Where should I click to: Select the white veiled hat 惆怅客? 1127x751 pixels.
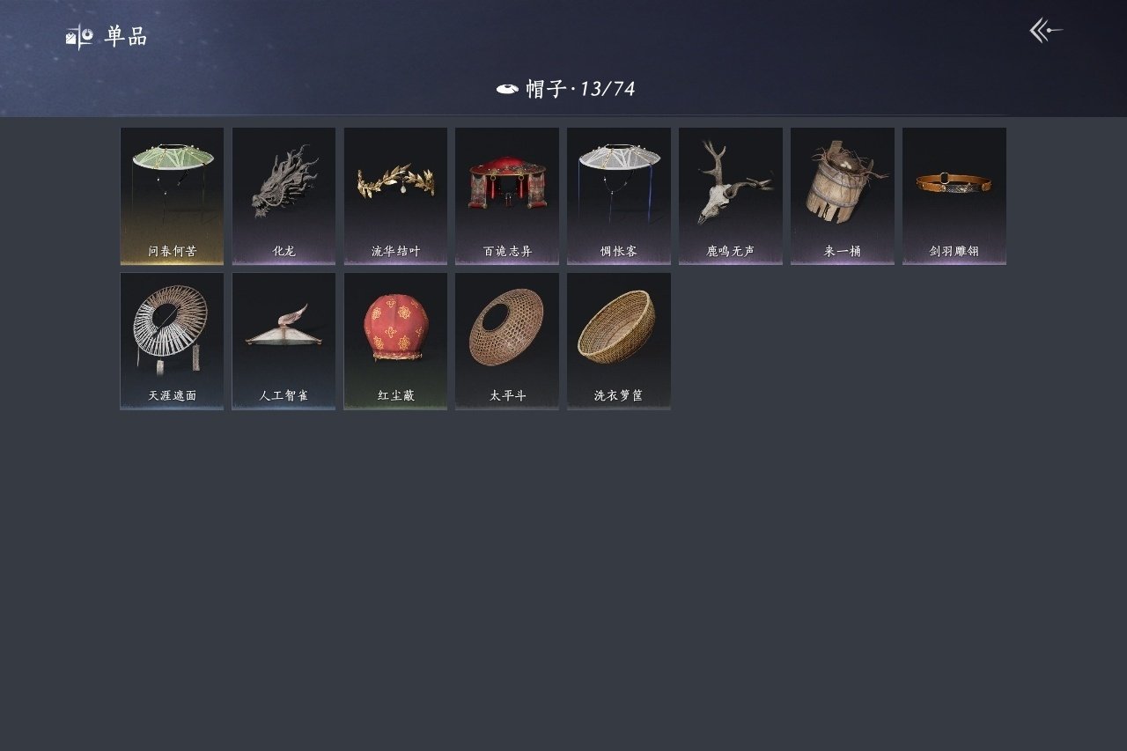(x=619, y=196)
